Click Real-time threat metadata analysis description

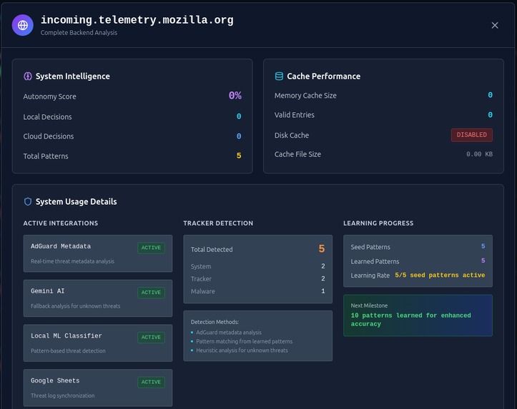[72, 261]
